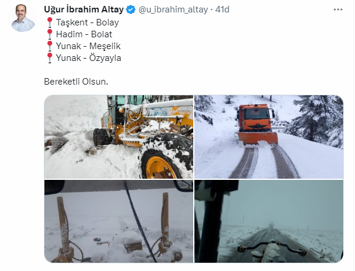This screenshot has width=355, height=271.
Task: Click the orange plow blade in truck photo
Action: pos(258,138)
